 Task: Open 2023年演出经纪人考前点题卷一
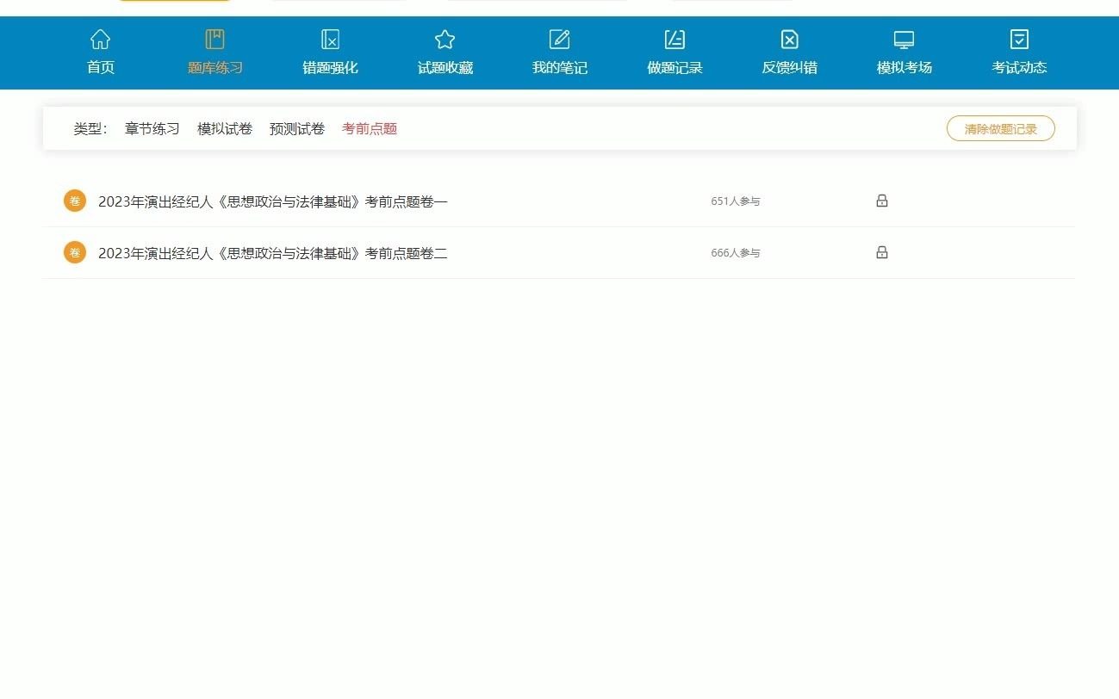(273, 201)
